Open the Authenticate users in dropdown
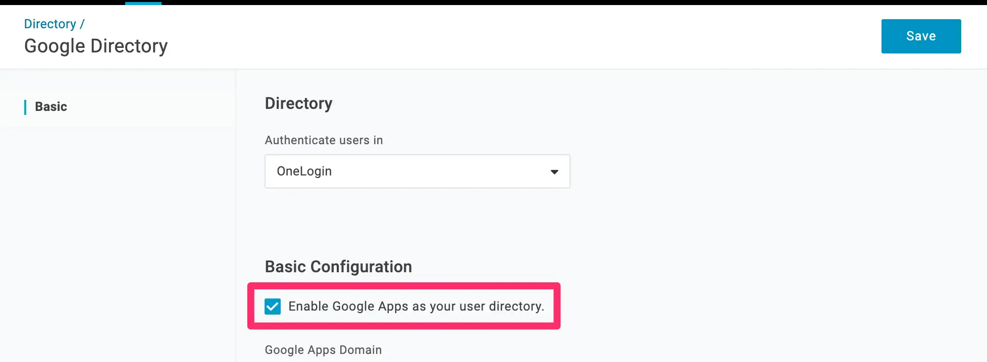987x362 pixels. [x=417, y=171]
